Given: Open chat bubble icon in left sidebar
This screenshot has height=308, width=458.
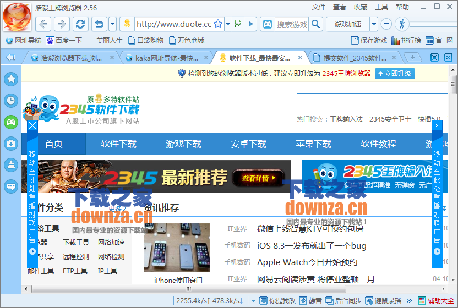Looking at the screenshot, I should (11, 186).
